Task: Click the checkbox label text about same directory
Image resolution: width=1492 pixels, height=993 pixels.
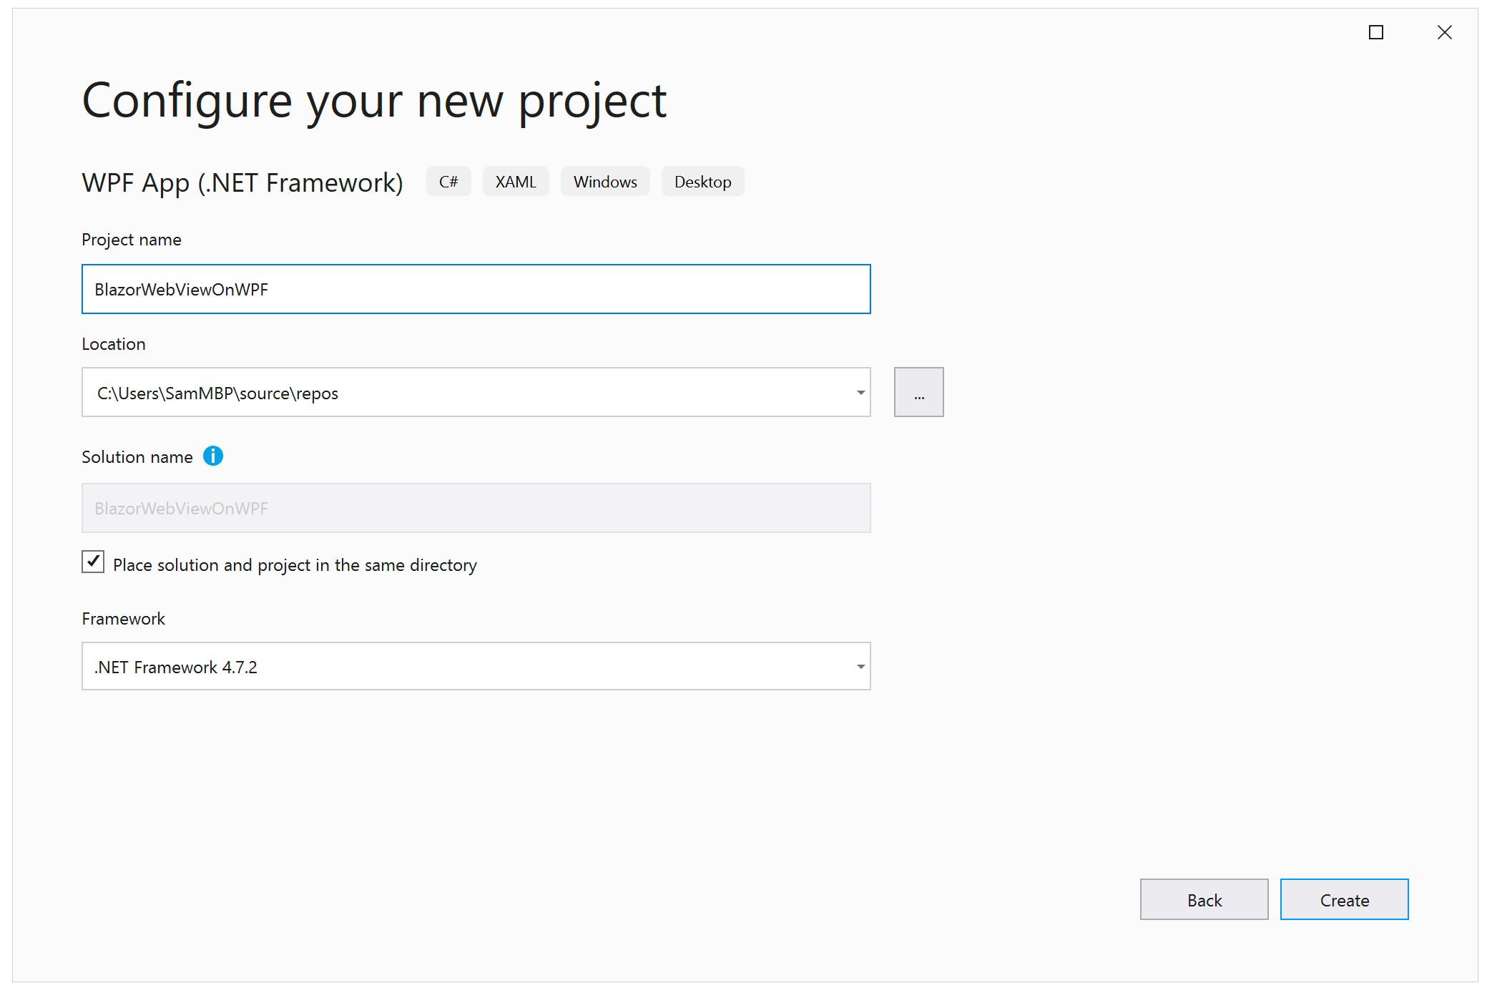Action: [x=295, y=565]
